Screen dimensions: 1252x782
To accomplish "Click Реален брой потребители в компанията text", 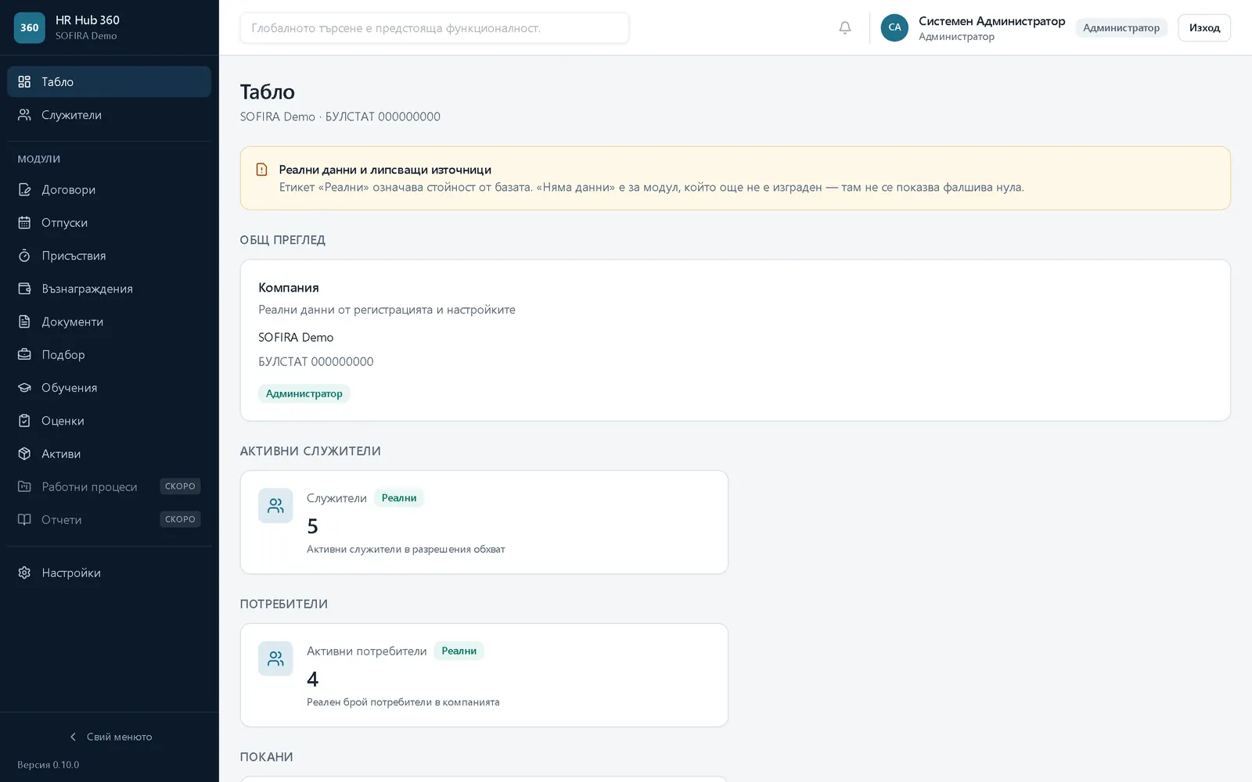I will click(x=403, y=702).
